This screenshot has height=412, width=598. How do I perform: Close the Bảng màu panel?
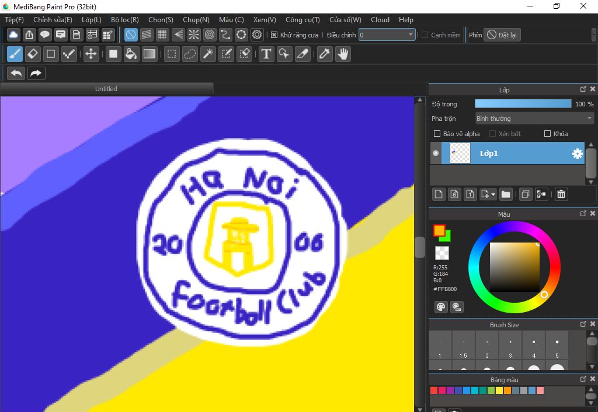593,379
